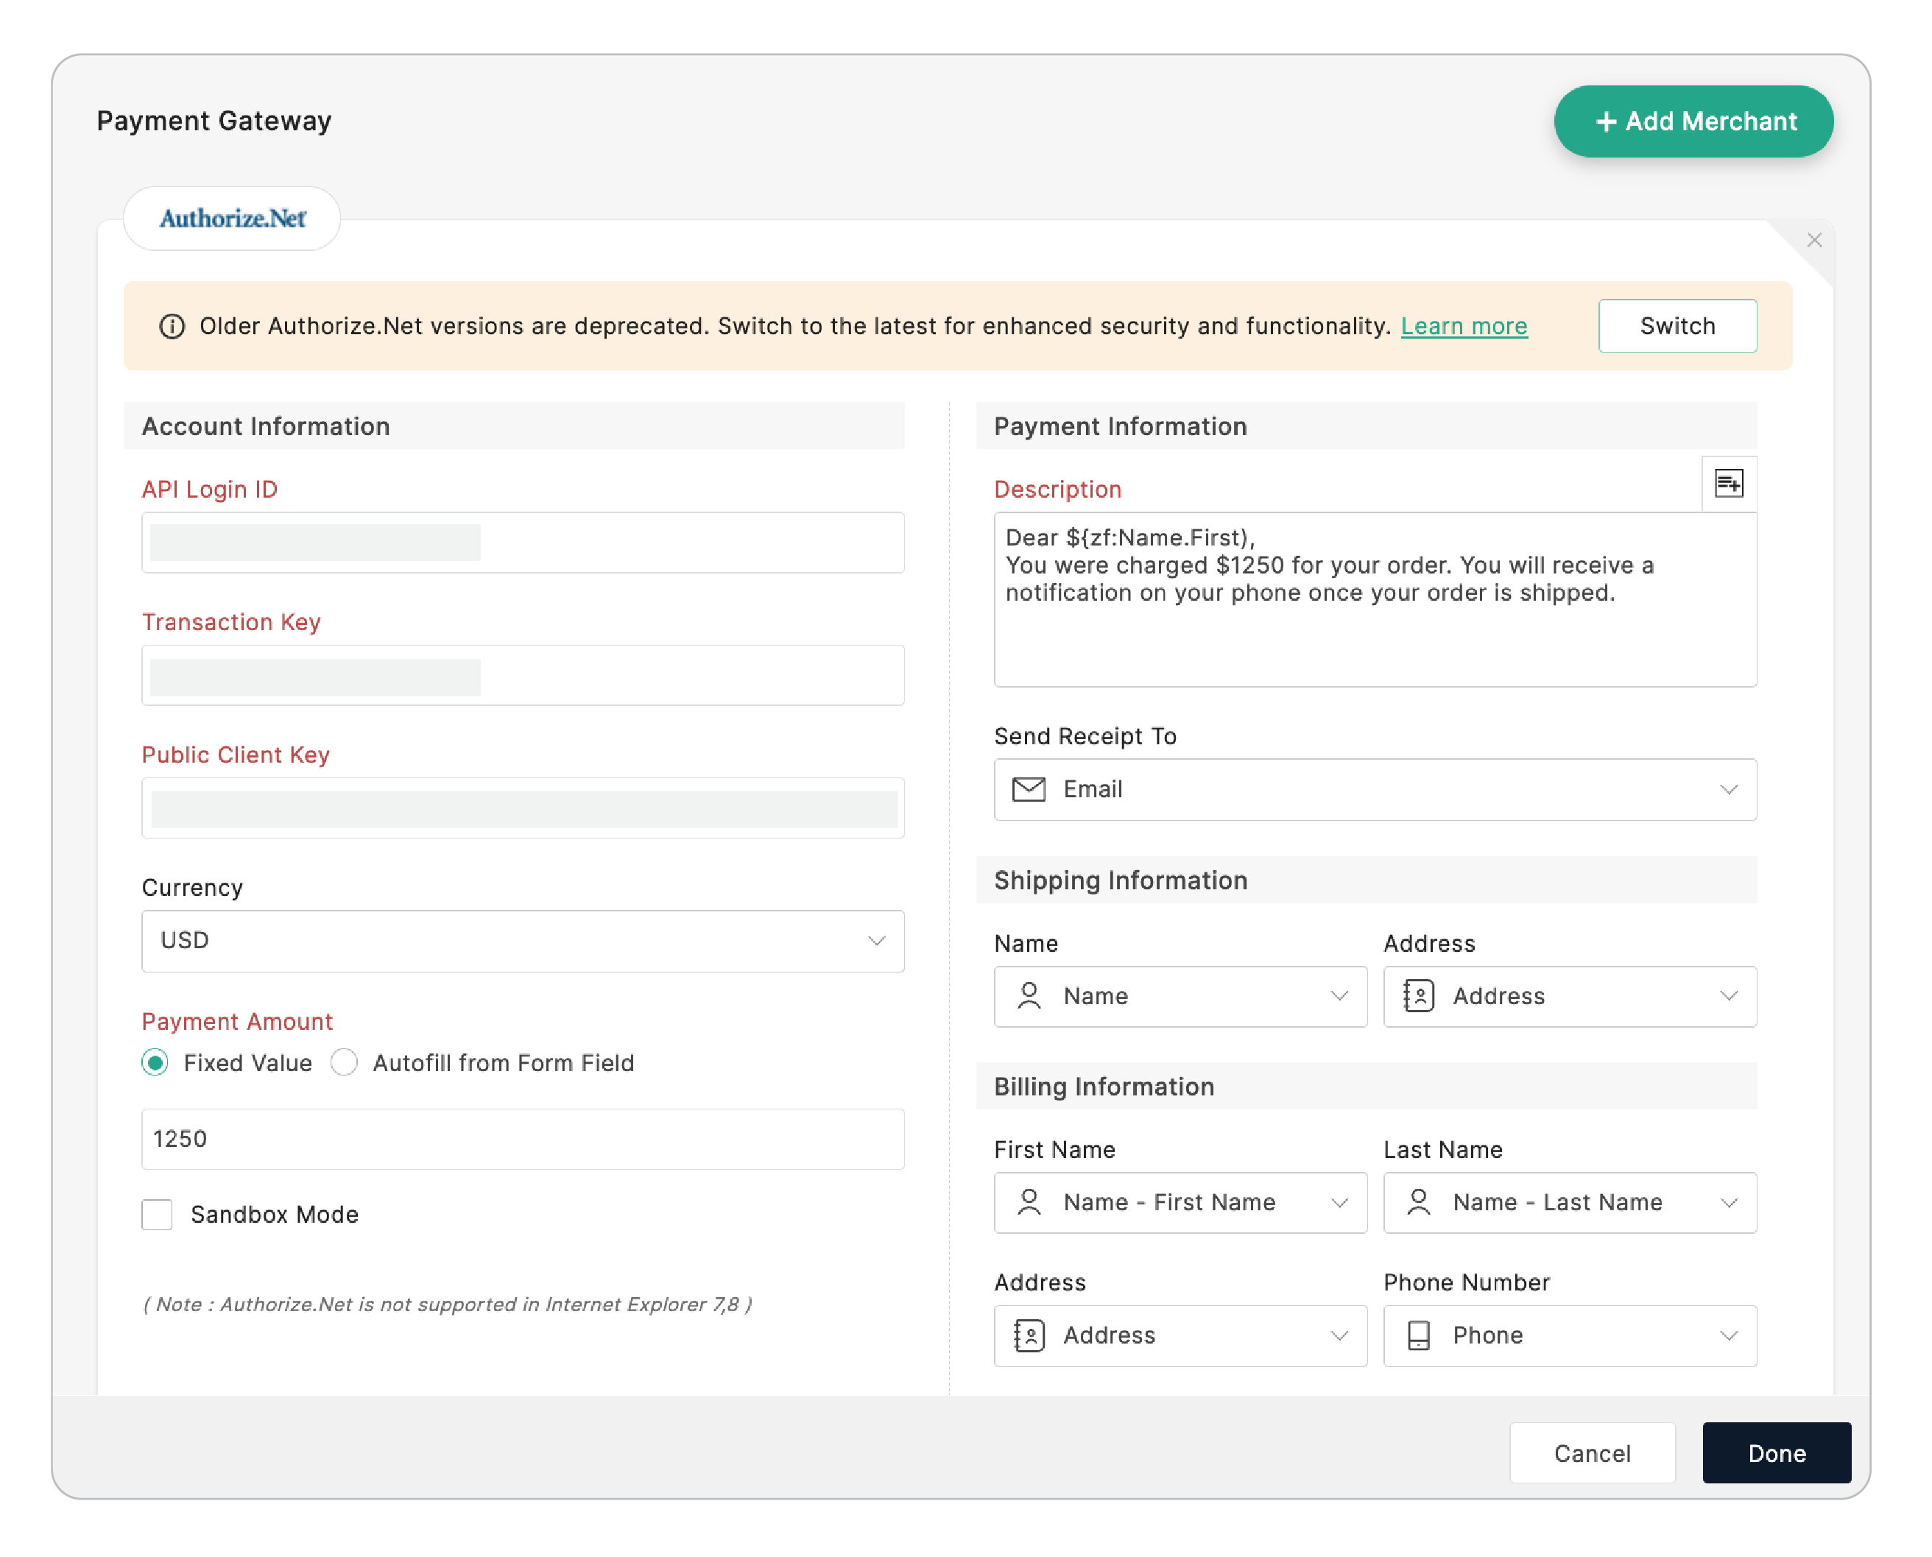Select the Fixed Value radio button
Viewport: 1932px width, 1557px height.
pyautogui.click(x=155, y=1063)
